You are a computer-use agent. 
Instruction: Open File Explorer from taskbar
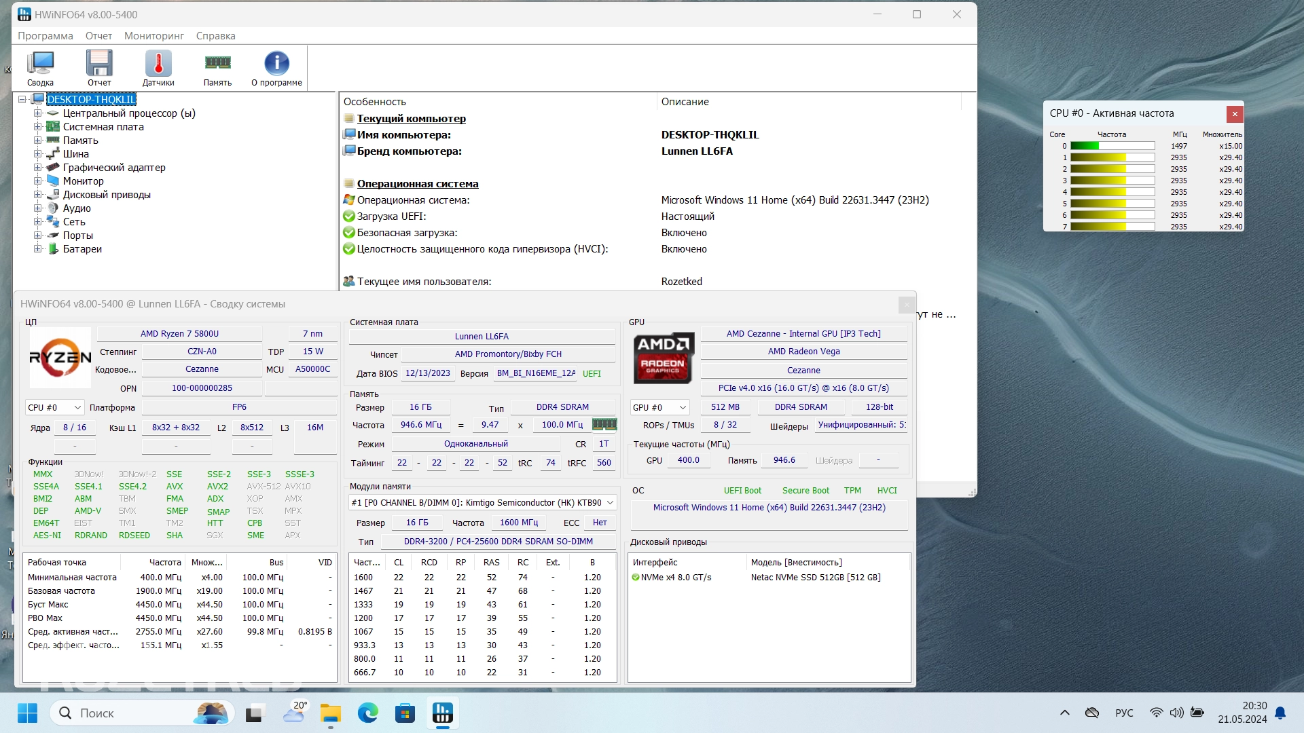coord(331,713)
